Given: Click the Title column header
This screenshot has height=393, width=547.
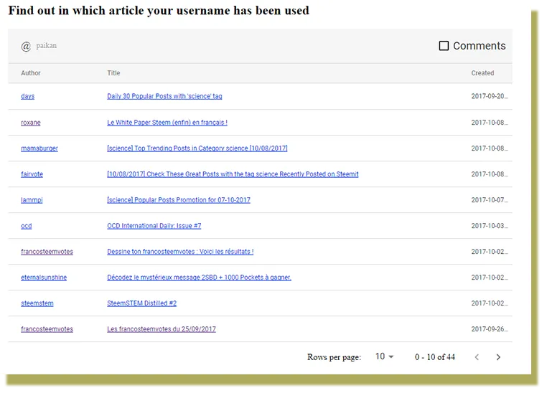Looking at the screenshot, I should 113,73.
